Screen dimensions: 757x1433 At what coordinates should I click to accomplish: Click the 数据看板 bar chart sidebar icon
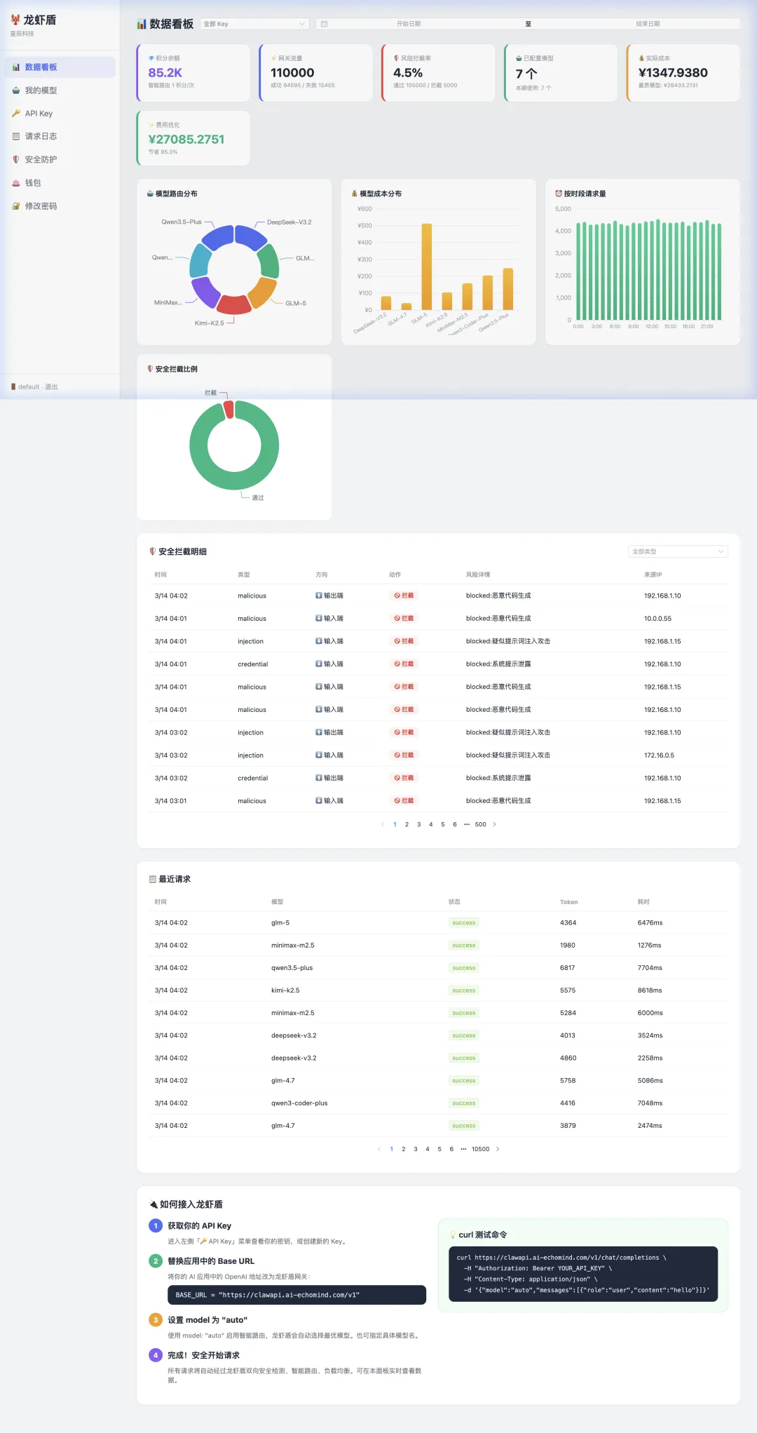point(16,67)
